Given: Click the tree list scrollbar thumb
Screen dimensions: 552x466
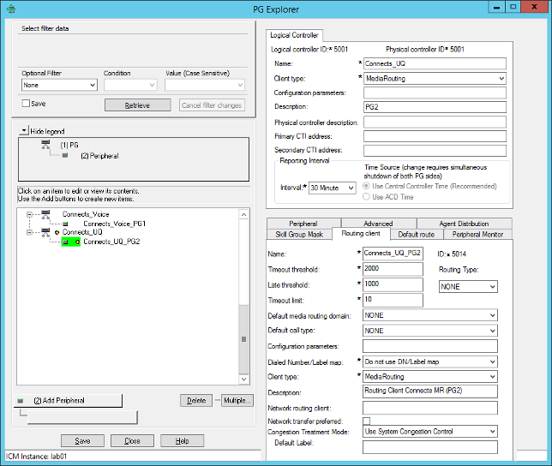Looking at the screenshot, I should click(x=243, y=339).
